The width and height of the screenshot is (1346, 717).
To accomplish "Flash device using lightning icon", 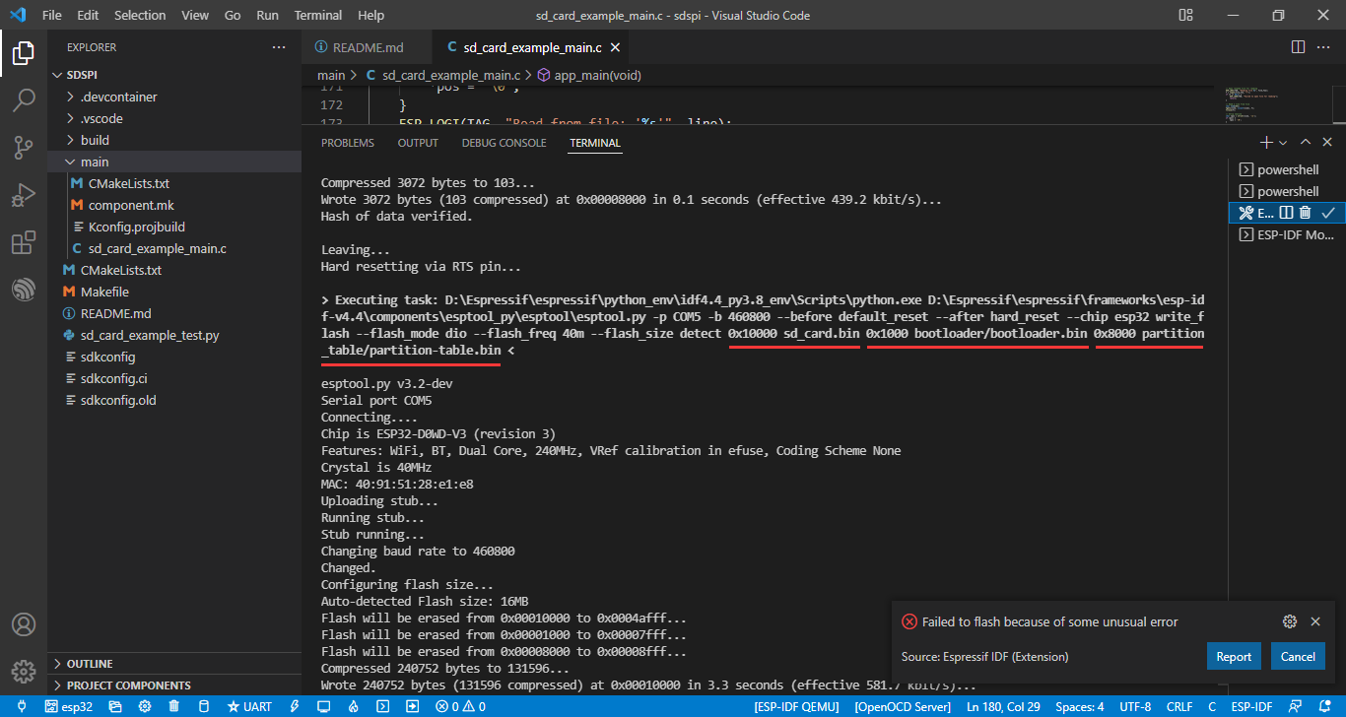I will pyautogui.click(x=295, y=706).
